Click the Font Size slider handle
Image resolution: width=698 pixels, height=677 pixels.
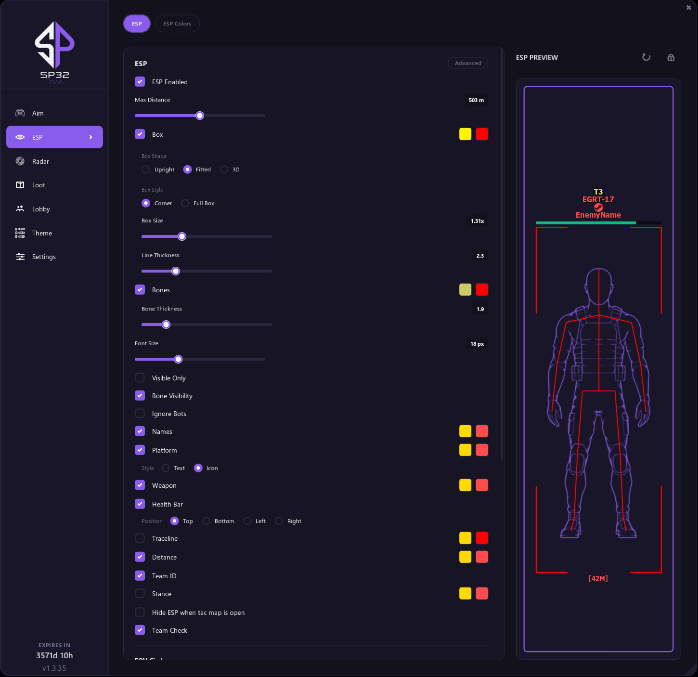(x=178, y=359)
